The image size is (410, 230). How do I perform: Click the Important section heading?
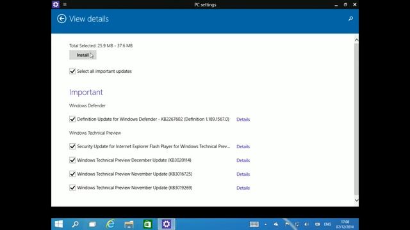[86, 92]
